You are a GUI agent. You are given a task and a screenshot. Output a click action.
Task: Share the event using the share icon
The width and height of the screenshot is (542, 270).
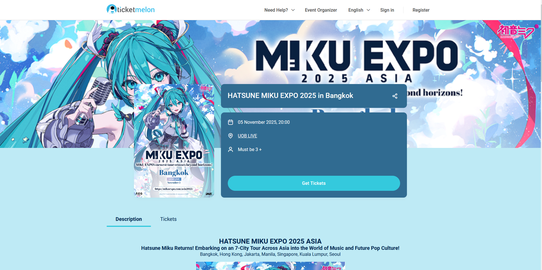(x=395, y=96)
